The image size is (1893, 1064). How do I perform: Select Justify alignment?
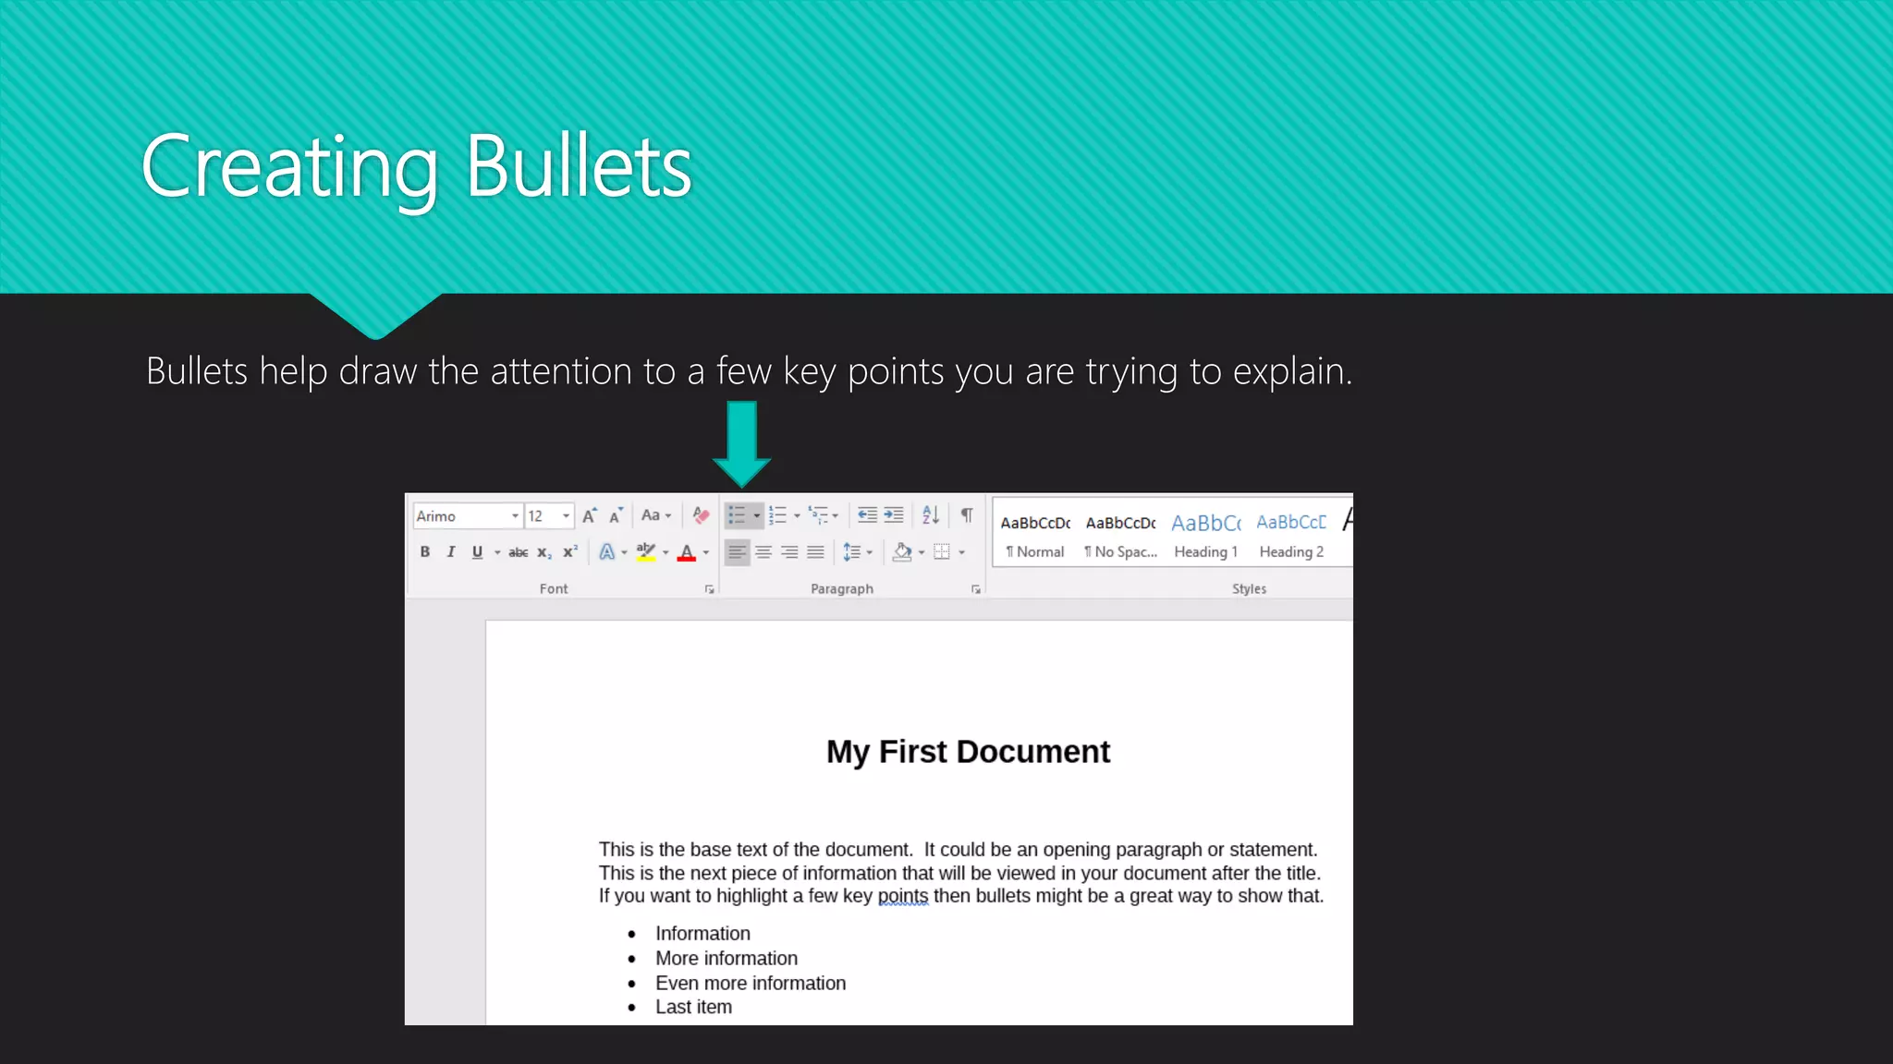[815, 552]
